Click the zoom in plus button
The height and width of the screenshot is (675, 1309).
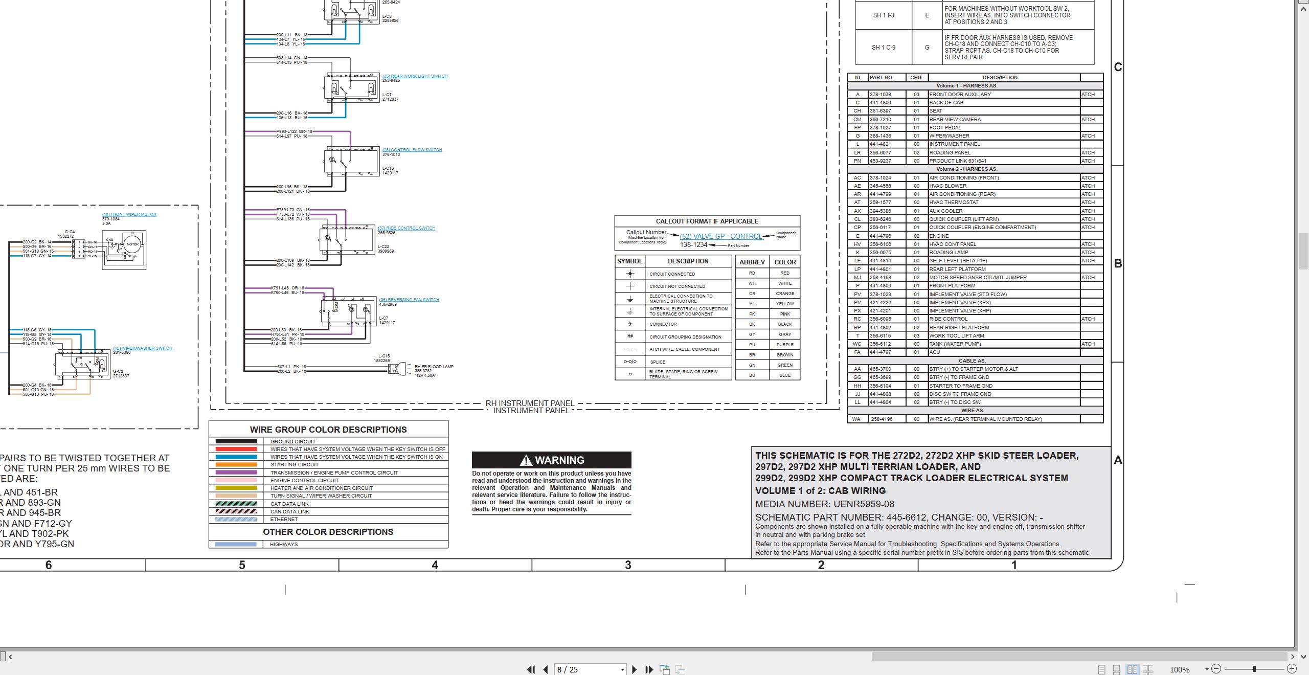tap(1292, 669)
